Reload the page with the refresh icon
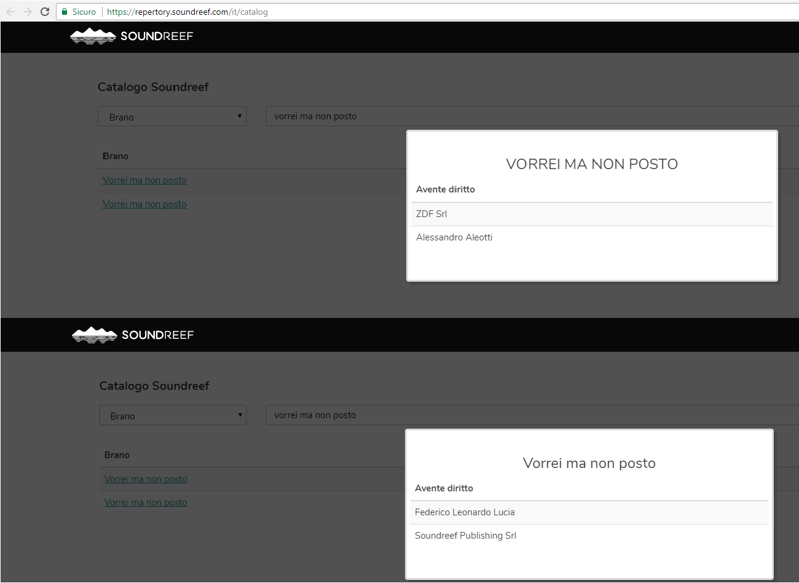 pos(45,12)
